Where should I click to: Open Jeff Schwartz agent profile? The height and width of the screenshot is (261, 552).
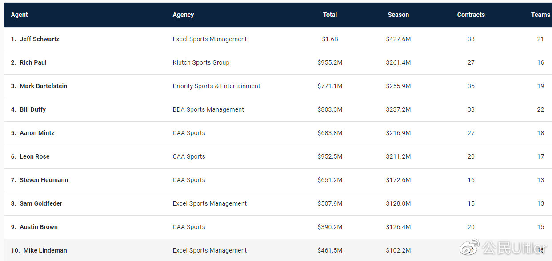(39, 39)
